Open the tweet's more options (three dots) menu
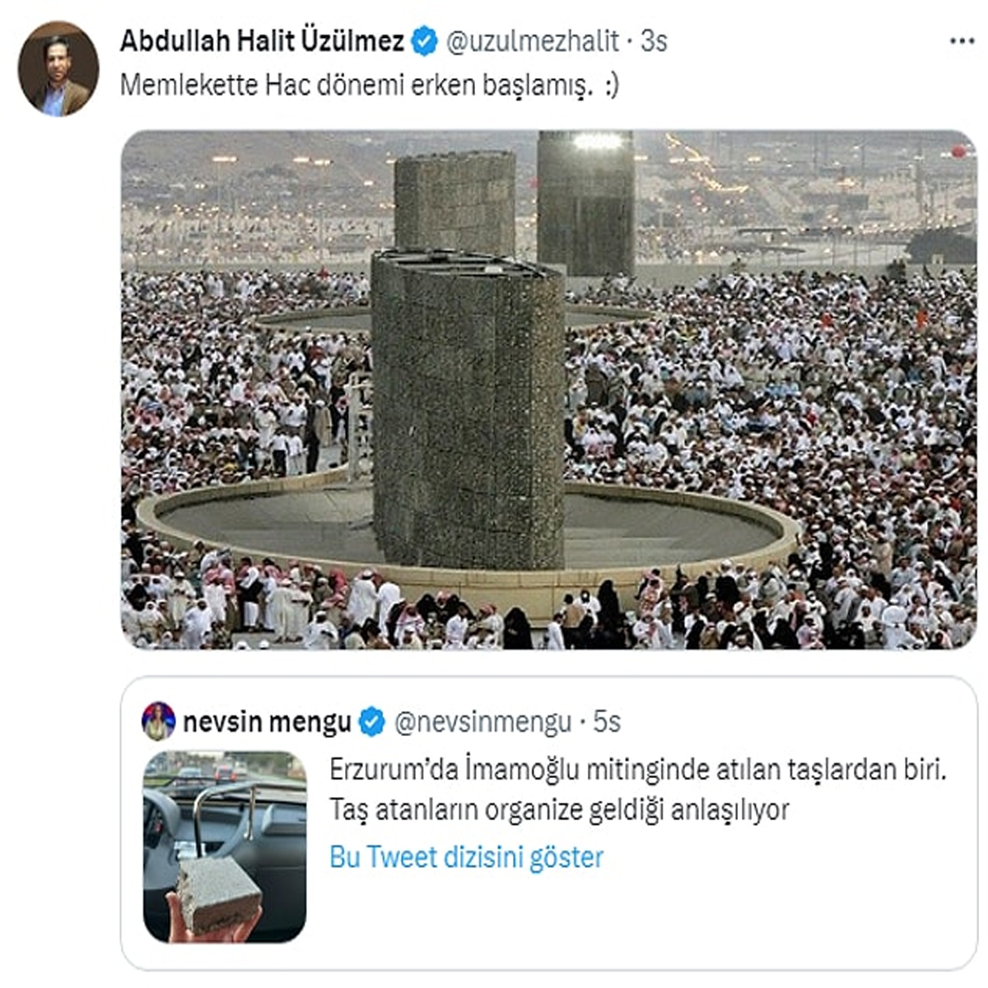 coord(961,41)
